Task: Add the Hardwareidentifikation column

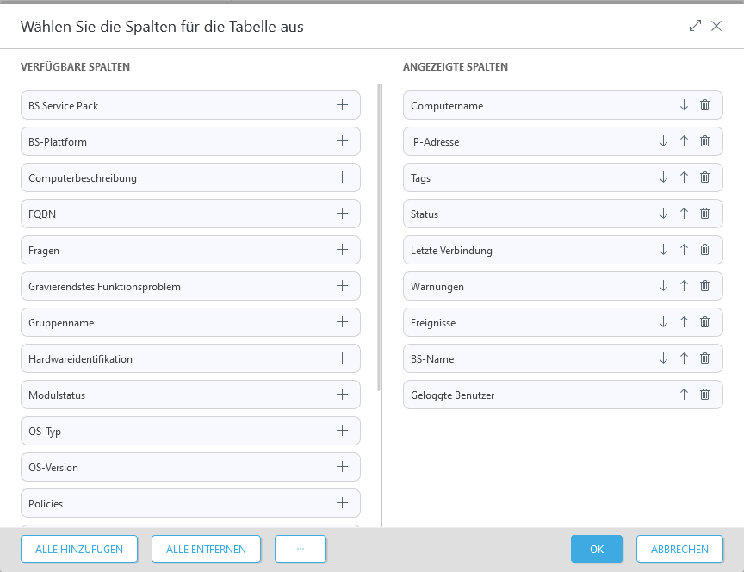Action: click(x=342, y=358)
